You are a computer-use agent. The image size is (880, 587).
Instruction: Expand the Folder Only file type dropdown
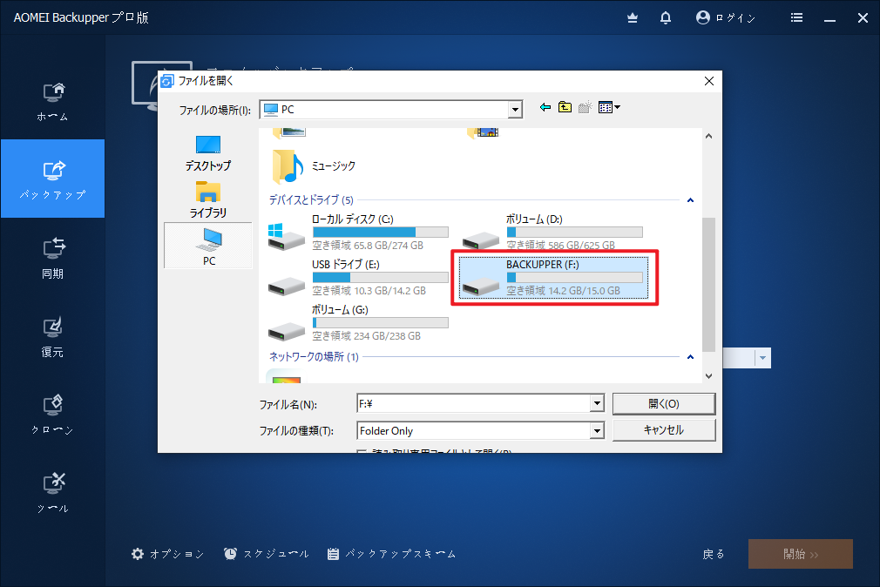pos(597,431)
